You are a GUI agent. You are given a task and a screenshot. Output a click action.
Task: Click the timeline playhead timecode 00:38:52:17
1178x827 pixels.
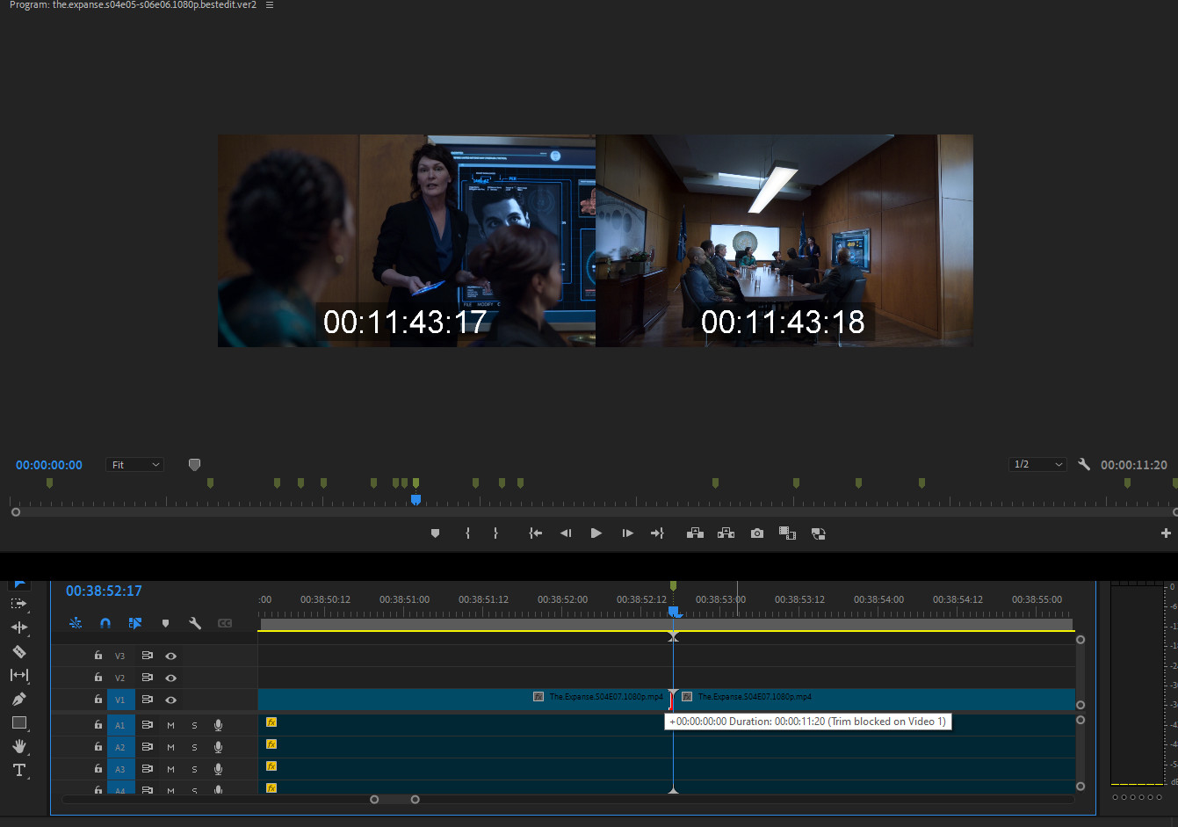click(x=104, y=591)
